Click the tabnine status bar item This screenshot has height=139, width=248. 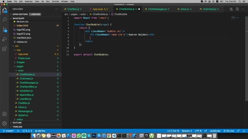tap(40, 131)
